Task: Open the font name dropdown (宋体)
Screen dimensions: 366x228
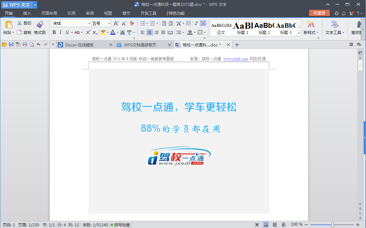Action: pyautogui.click(x=89, y=24)
